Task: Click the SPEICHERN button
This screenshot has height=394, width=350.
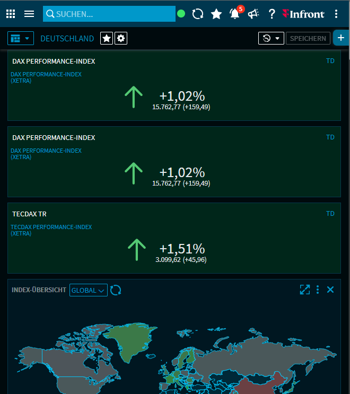Action: [x=308, y=38]
